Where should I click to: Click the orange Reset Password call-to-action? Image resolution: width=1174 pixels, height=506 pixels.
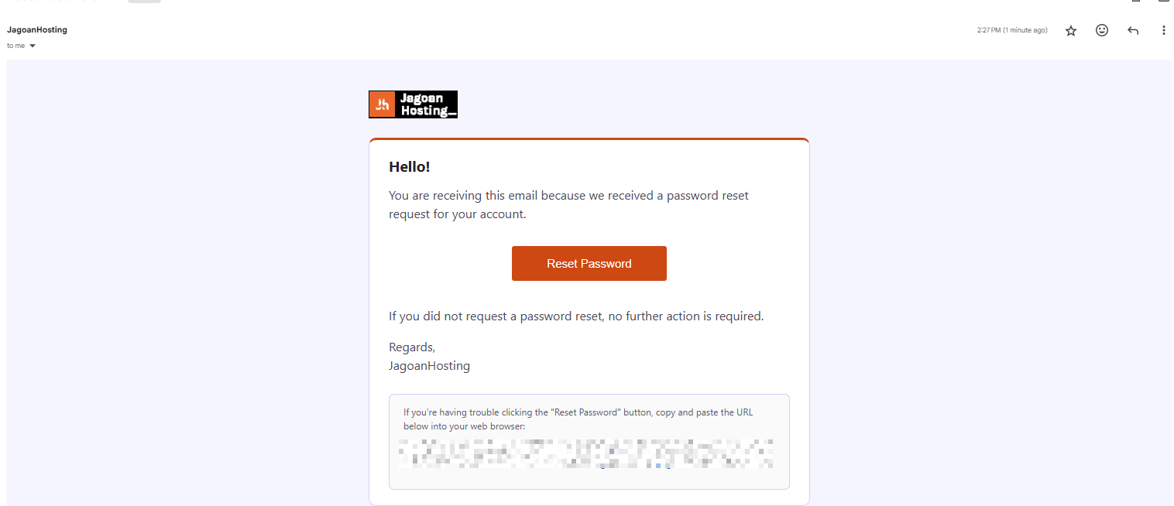589,263
